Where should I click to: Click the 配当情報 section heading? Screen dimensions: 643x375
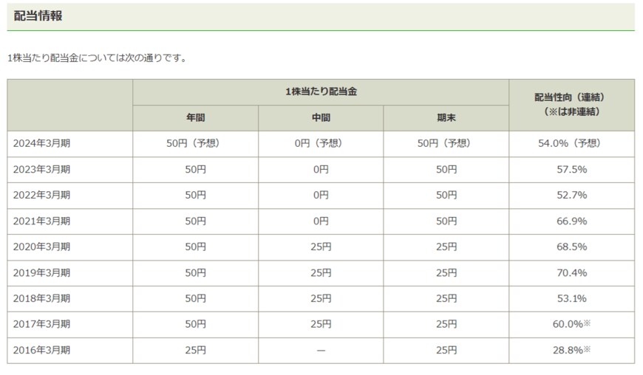38,16
